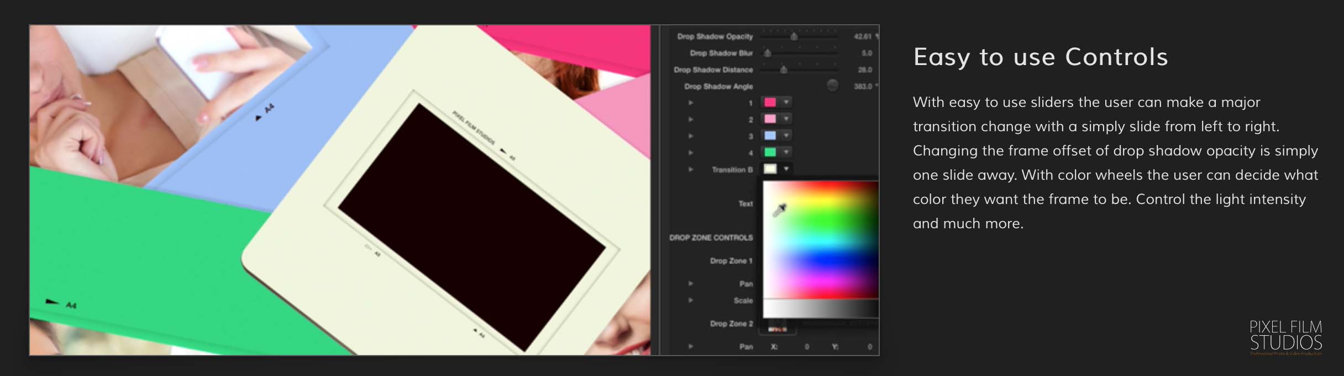Expand the Pan row under Drop Zone 2
The height and width of the screenshot is (376, 1344).
point(691,346)
